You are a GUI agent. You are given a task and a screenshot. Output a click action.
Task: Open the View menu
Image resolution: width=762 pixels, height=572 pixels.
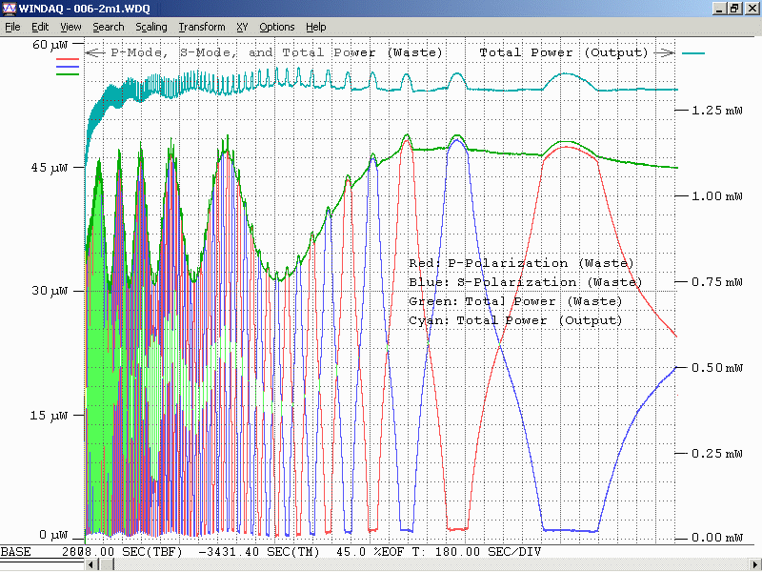[x=70, y=27]
